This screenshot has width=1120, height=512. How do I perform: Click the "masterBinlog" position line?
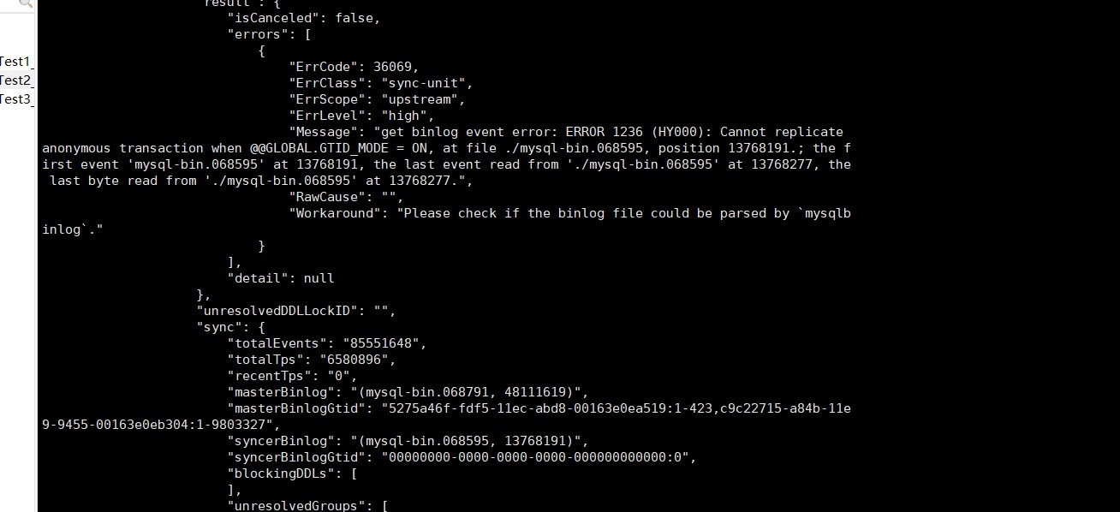click(408, 392)
